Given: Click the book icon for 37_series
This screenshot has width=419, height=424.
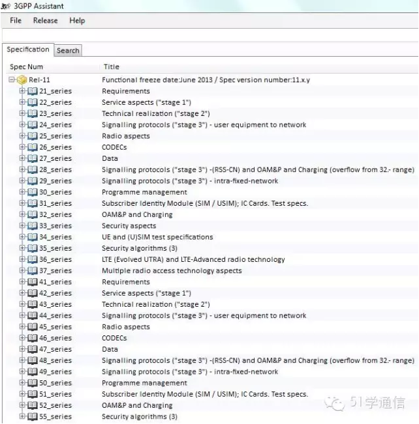Looking at the screenshot, I should coord(33,270).
